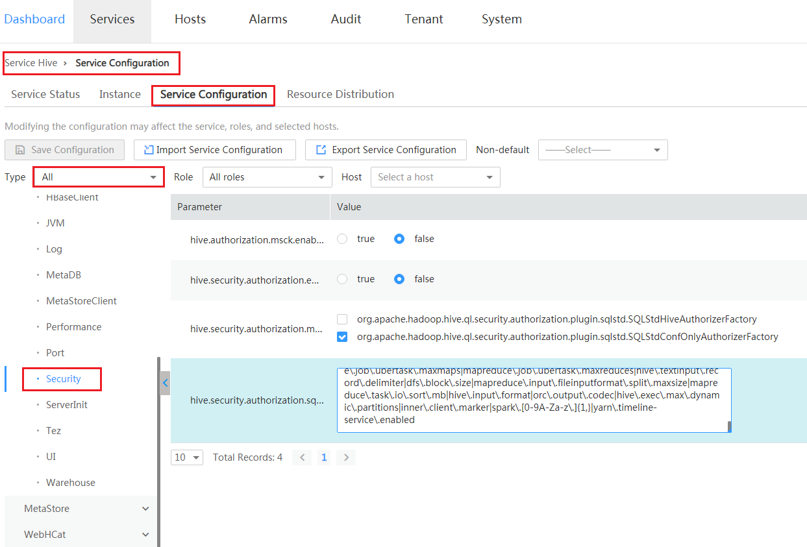Viewport: 807px width, 547px height.
Task: Set hive.security.authorization.e... to false
Action: 399,279
